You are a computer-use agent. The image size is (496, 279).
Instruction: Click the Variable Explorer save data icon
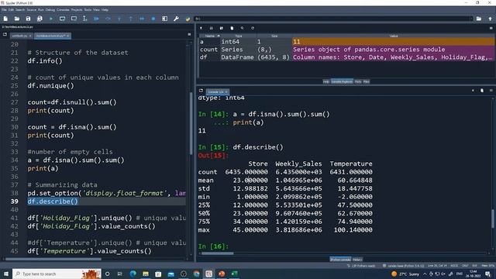[212, 28]
